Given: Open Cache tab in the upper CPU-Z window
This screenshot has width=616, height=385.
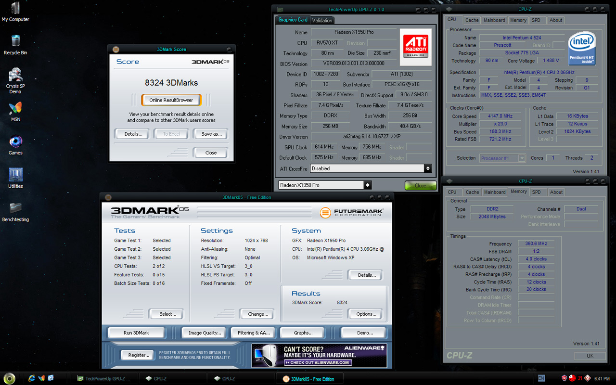Looking at the screenshot, I should tap(472, 20).
